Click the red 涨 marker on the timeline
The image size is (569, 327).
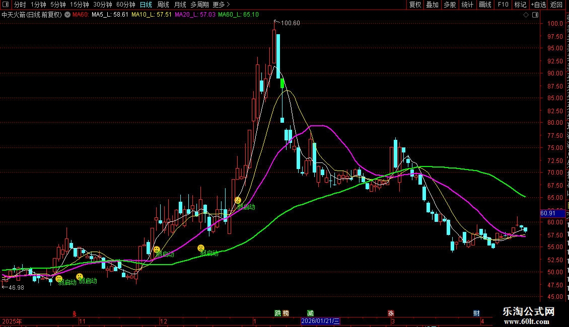tap(391, 313)
